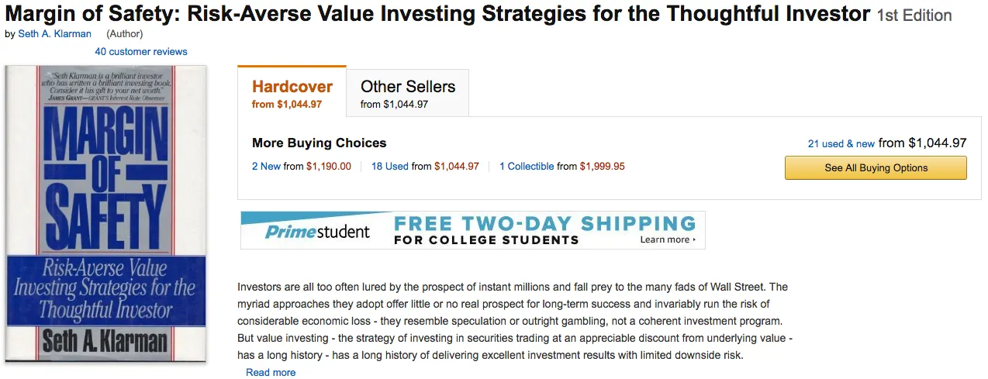View the 40 customer reviews
Image resolution: width=988 pixels, height=379 pixels.
tap(141, 52)
